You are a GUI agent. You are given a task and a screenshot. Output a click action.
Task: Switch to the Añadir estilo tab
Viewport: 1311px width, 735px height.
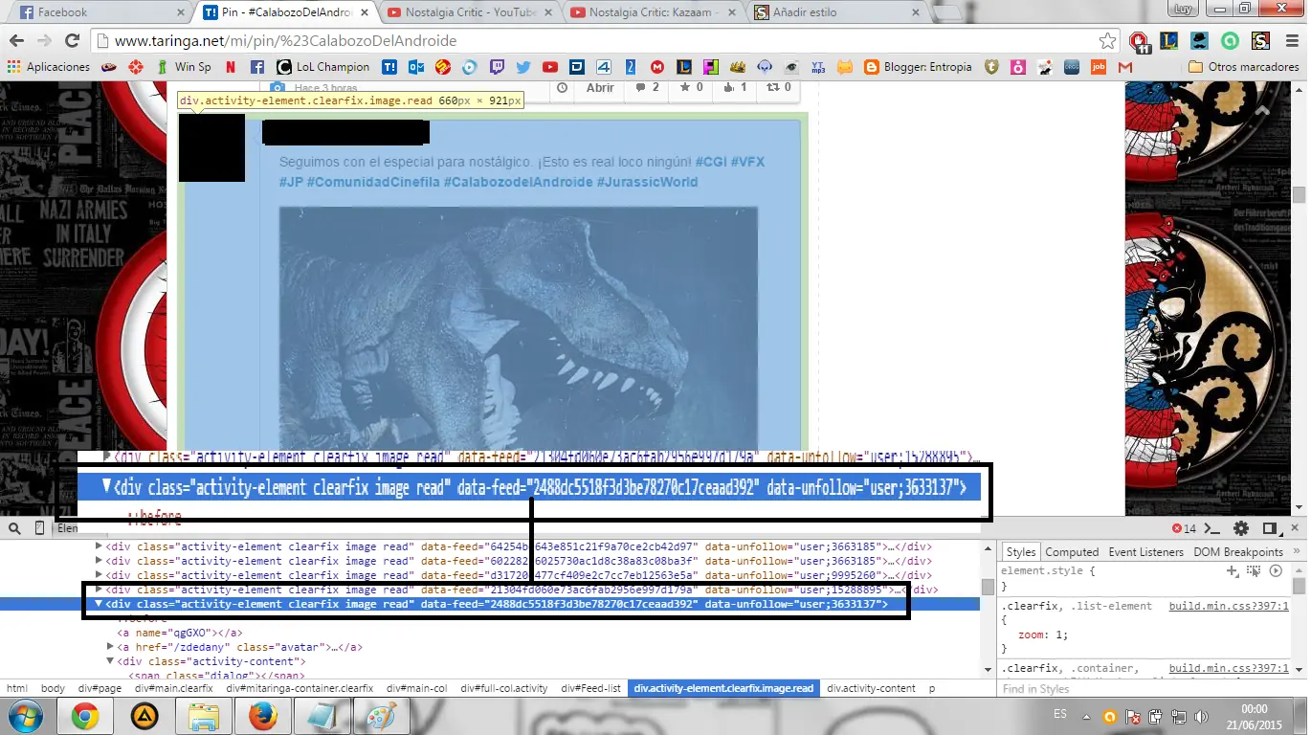coord(834,12)
